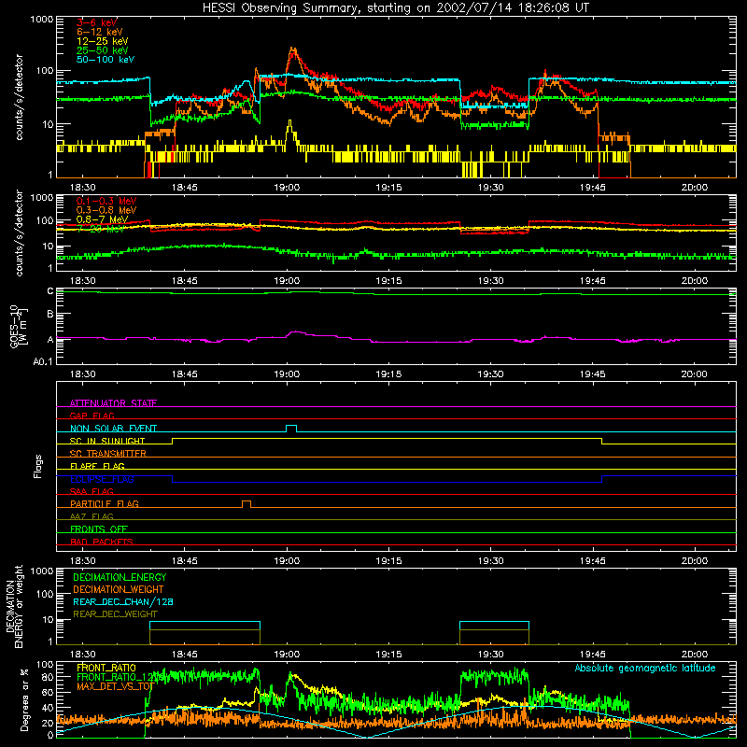Click the SC_IN_SUNLIGHT rising step near 18:43
The image size is (747, 747).
coord(172,441)
